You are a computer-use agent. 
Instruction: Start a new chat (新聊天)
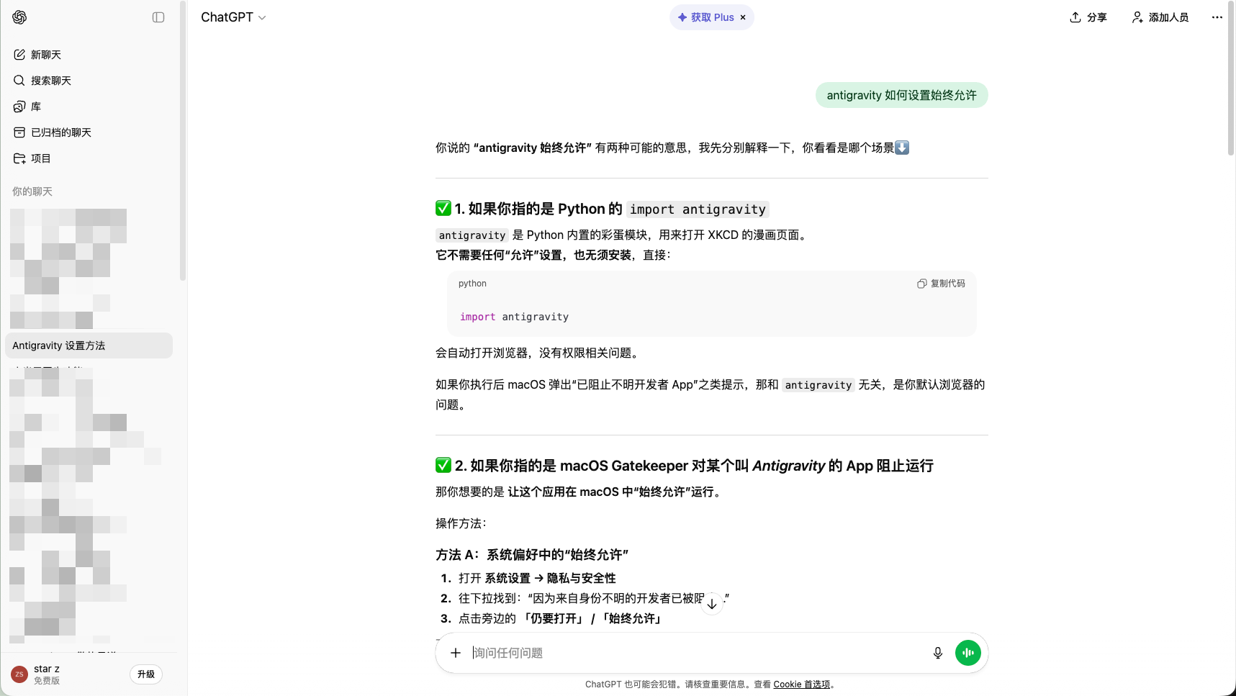tap(46, 55)
